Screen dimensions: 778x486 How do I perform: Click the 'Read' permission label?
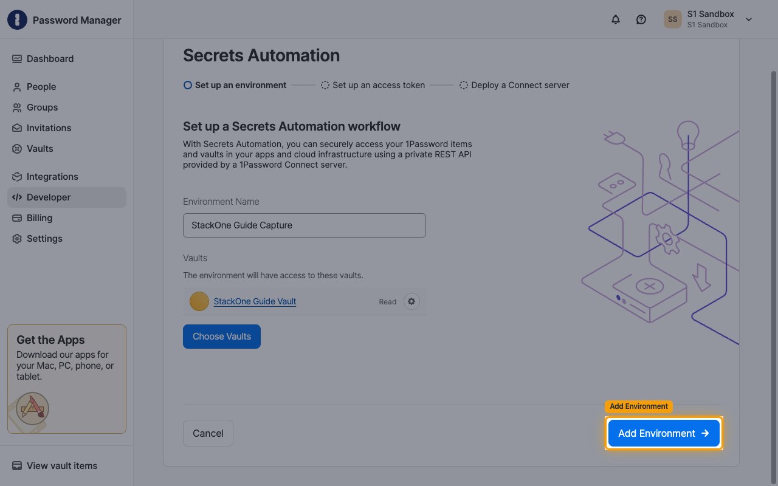coord(388,302)
